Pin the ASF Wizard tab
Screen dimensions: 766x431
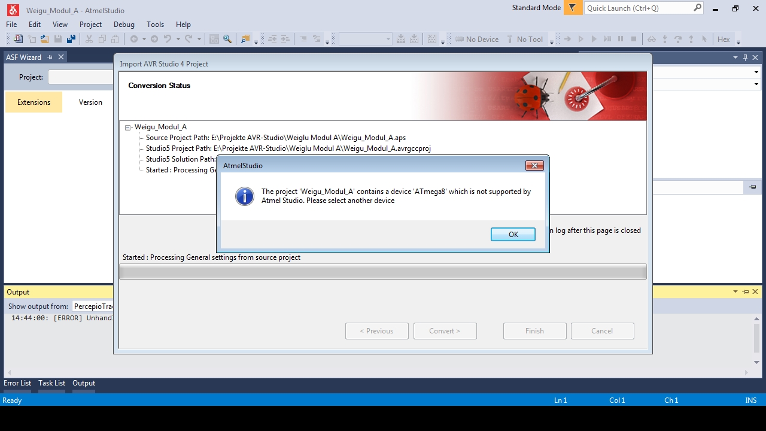[x=50, y=57]
